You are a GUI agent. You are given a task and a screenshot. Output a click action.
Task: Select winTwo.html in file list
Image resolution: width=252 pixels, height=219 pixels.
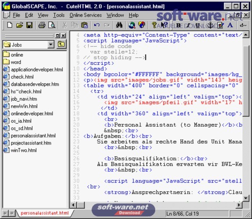point(20,150)
